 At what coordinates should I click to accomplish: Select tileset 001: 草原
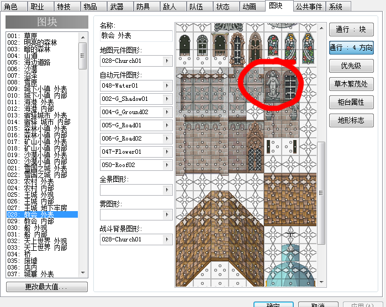tap(42, 36)
